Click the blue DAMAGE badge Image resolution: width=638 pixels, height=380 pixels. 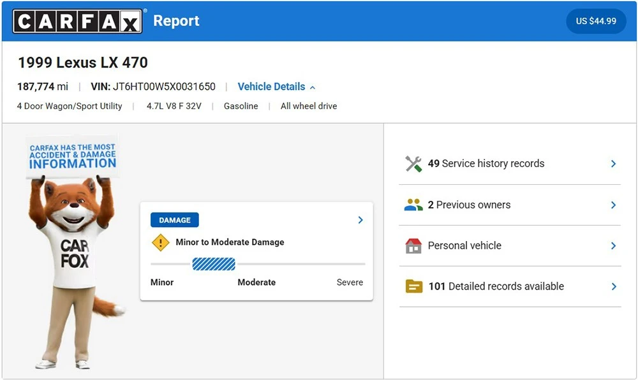[x=175, y=220]
